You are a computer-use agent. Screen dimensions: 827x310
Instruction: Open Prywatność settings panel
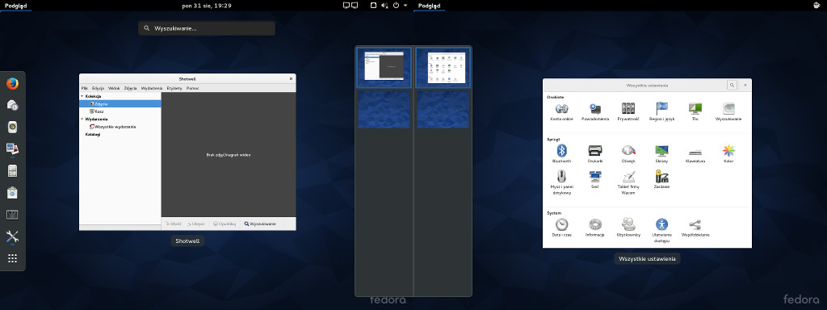628,111
